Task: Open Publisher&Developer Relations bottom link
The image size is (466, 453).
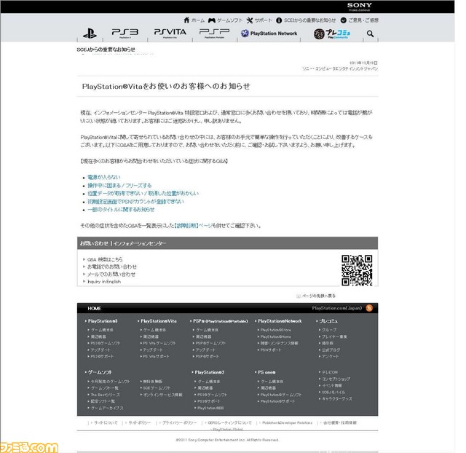Action: [288, 422]
